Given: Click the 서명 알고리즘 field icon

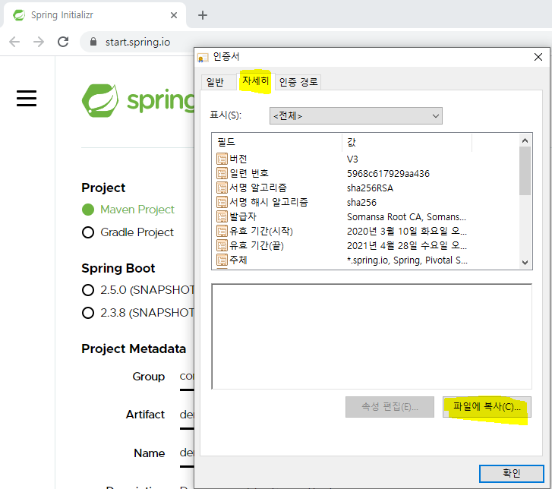Looking at the screenshot, I should coord(222,188).
